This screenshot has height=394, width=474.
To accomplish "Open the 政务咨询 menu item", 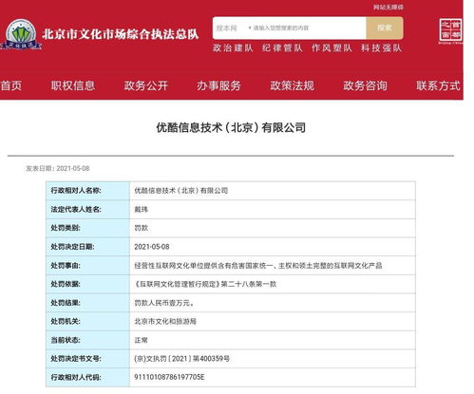I will click(x=365, y=85).
